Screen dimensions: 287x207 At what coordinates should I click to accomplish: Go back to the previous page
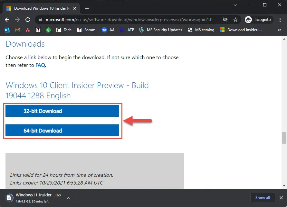coord(7,20)
